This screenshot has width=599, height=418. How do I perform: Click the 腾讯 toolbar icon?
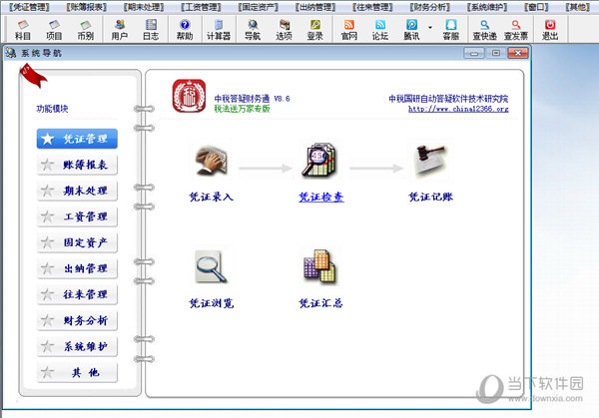click(411, 30)
